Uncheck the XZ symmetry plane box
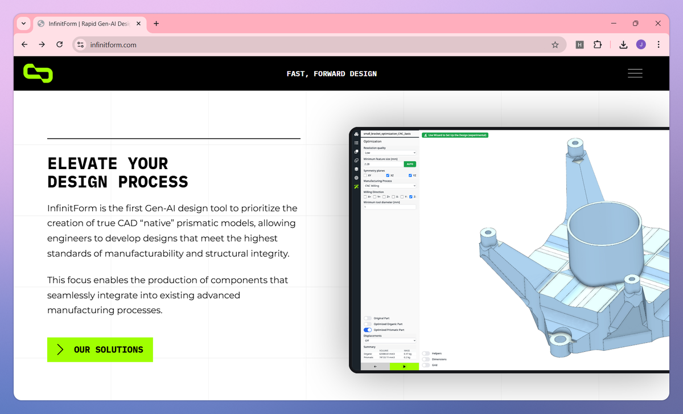Screen dimensions: 683x414 pyautogui.click(x=388, y=175)
